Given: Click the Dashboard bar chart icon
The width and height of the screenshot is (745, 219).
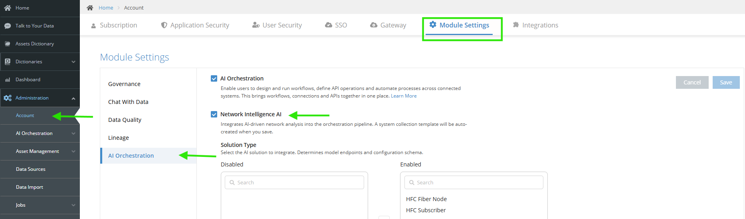Looking at the screenshot, I should [8, 80].
